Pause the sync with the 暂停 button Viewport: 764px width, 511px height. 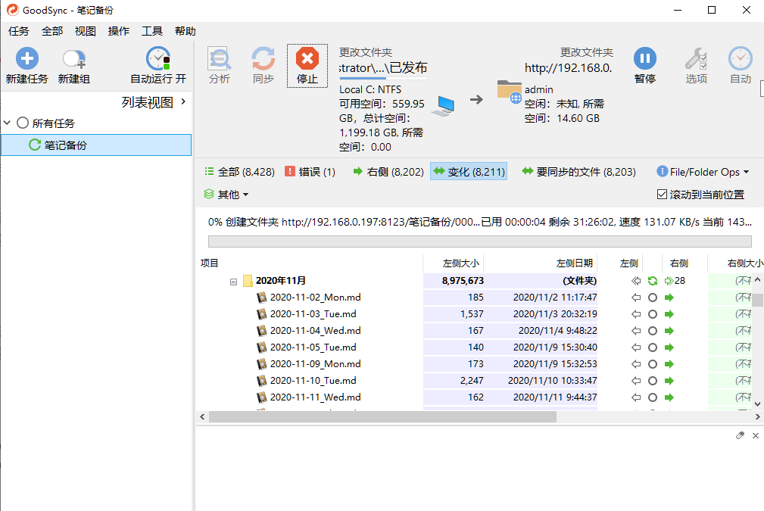pyautogui.click(x=644, y=65)
